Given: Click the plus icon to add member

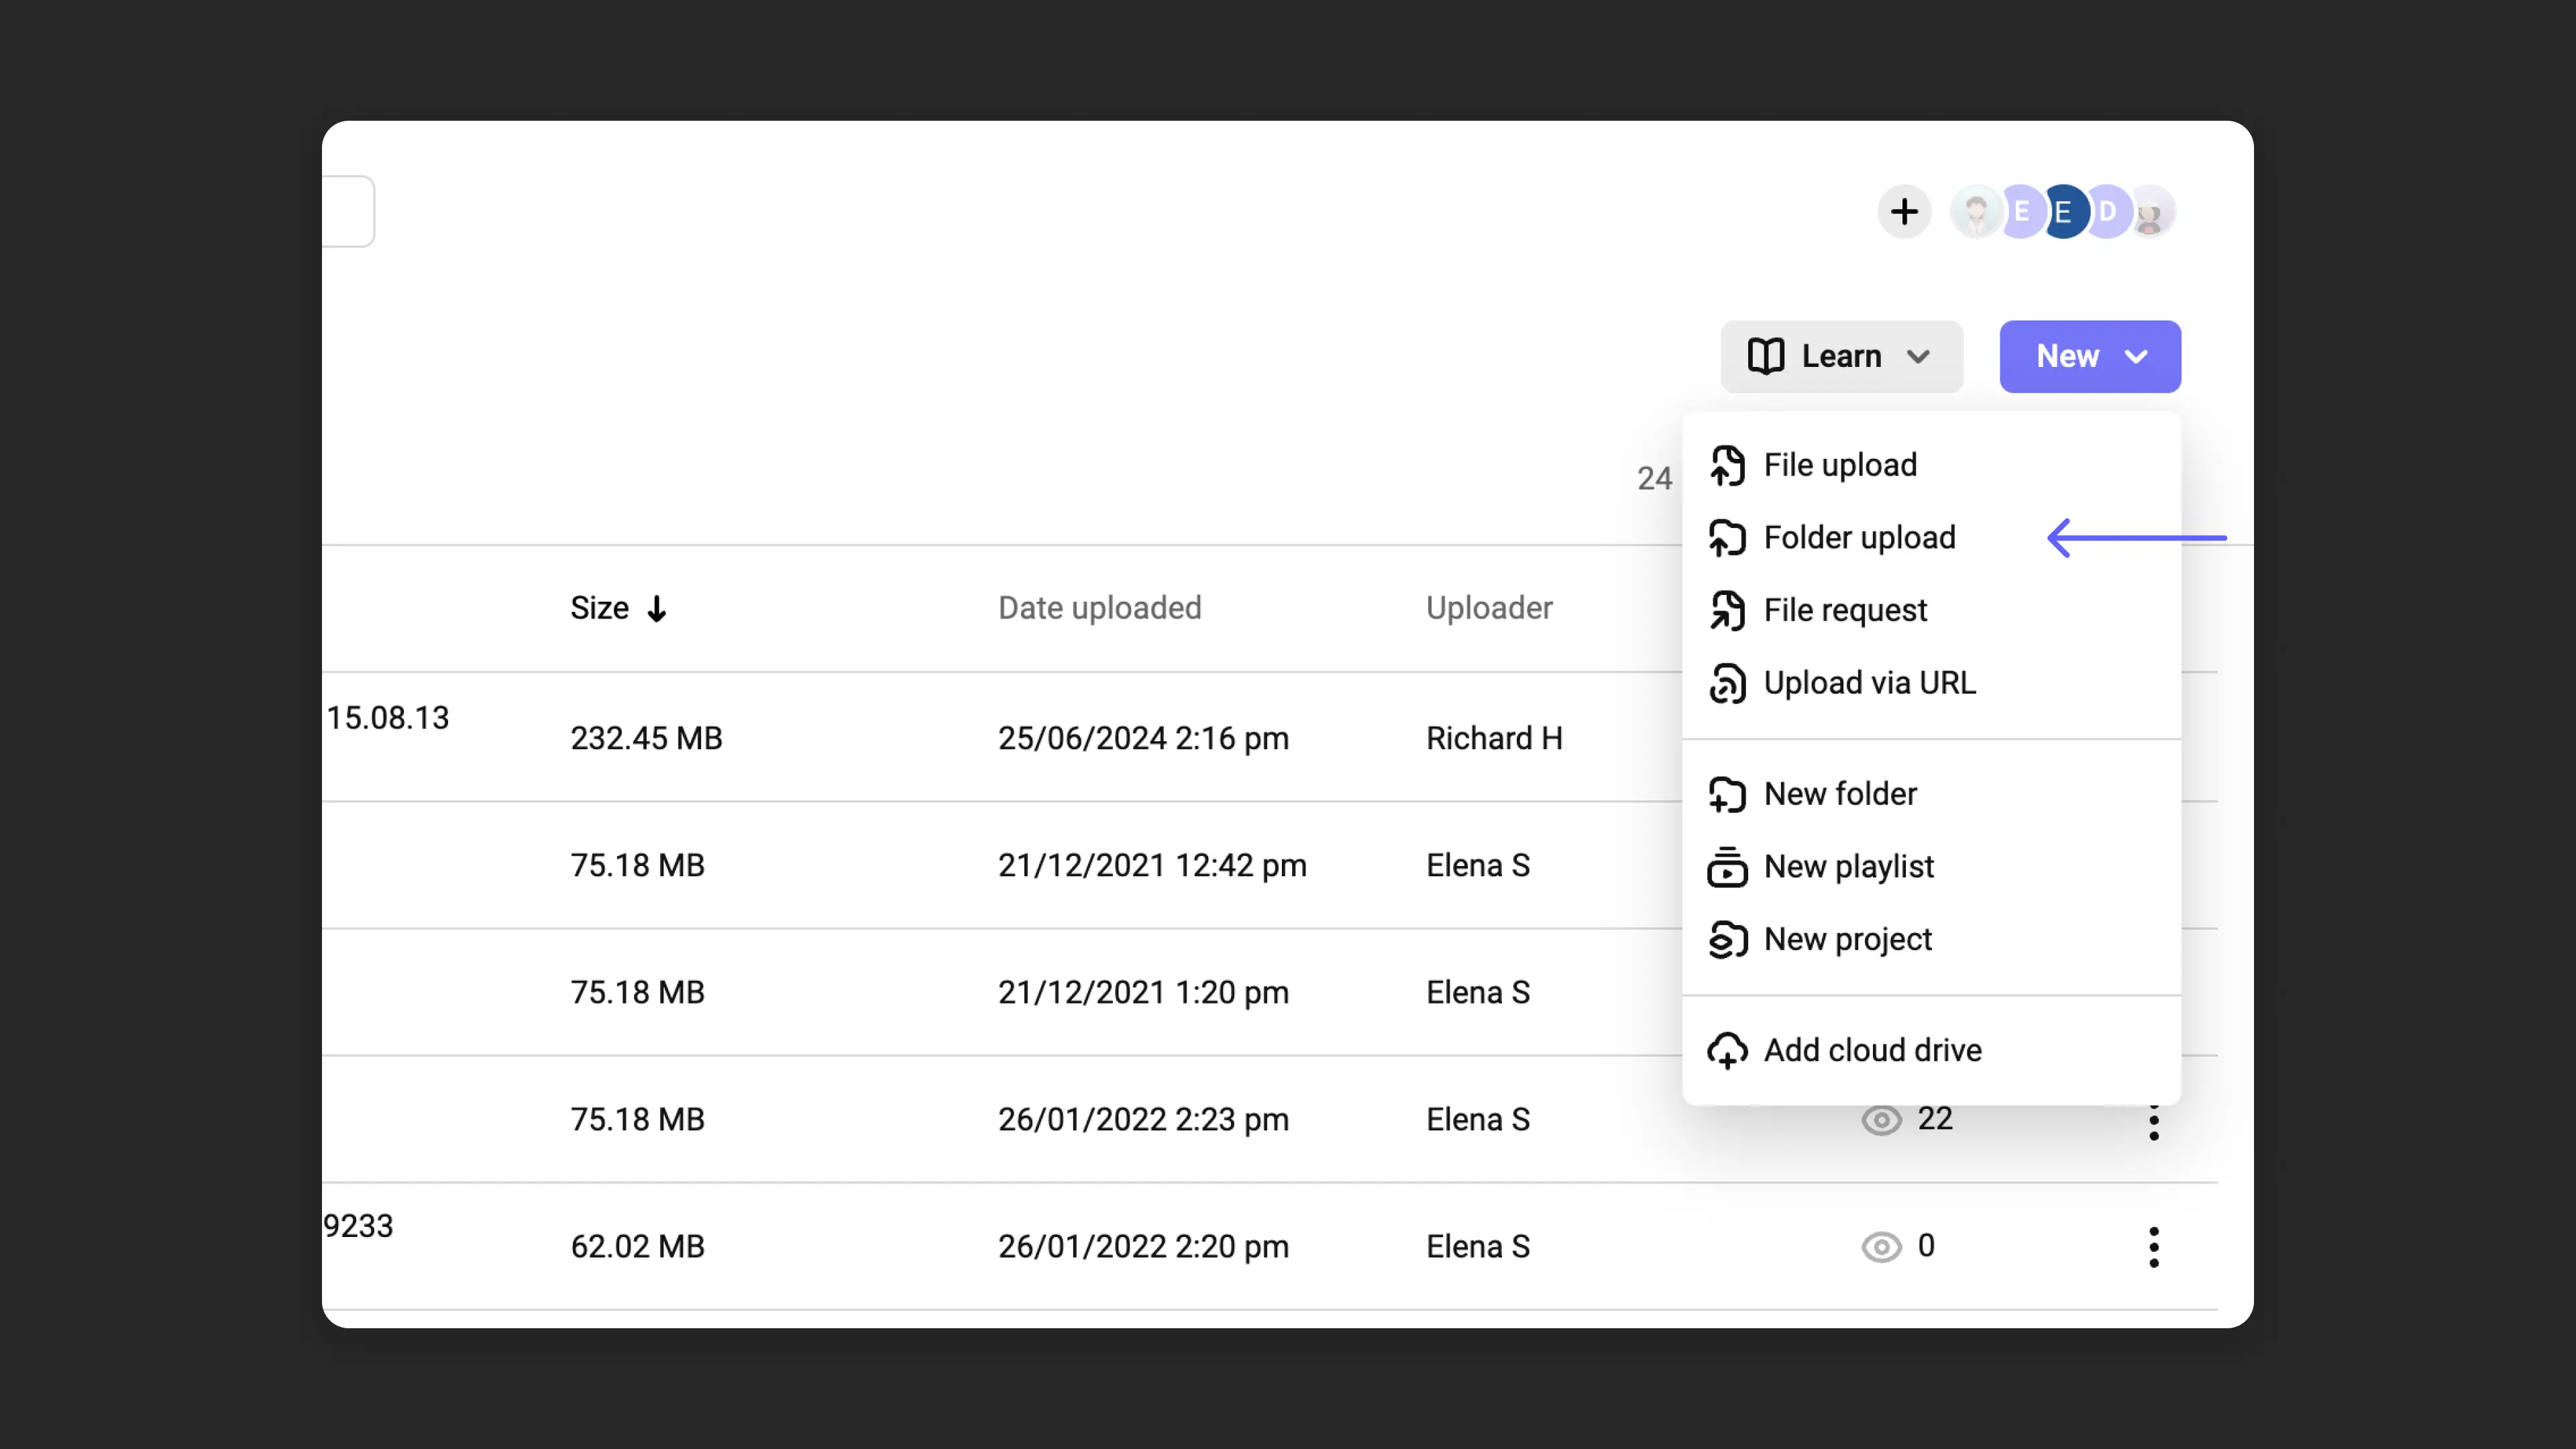Looking at the screenshot, I should (x=1904, y=212).
